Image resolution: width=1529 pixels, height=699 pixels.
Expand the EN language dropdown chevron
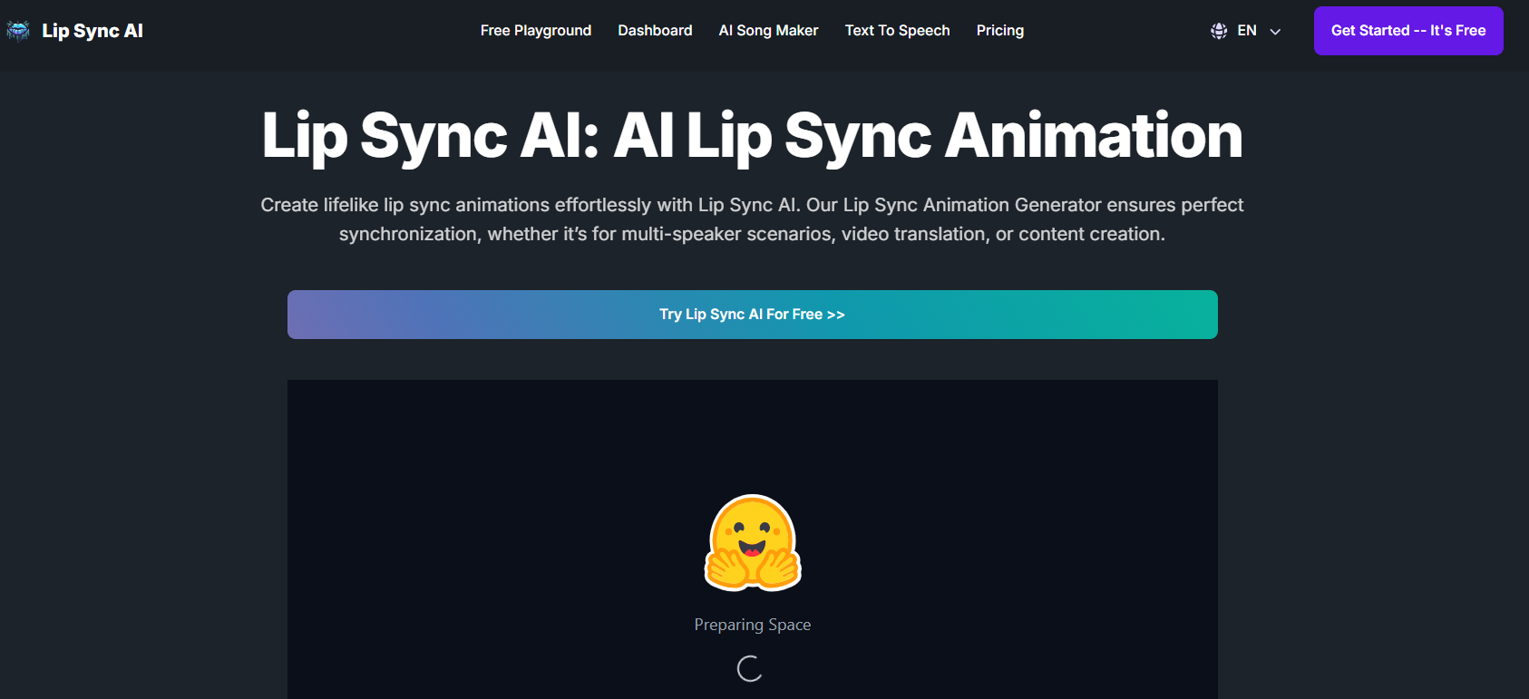click(1275, 32)
